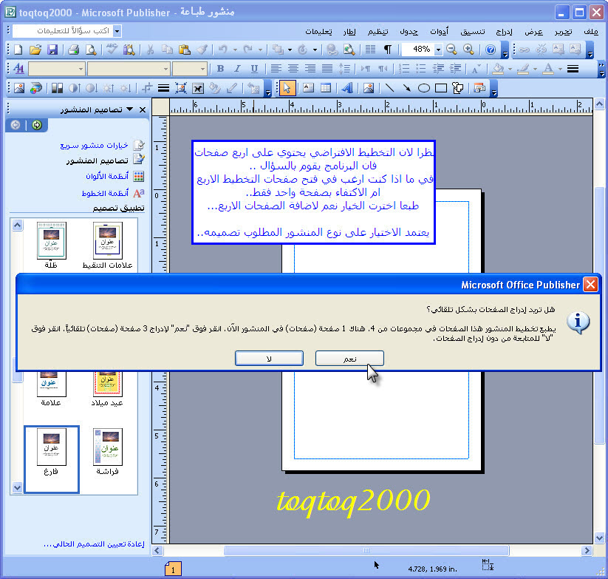Screen dimensions: 608x579
Task: Expand the تصاميم المنشور task pane menu
Action: pos(130,109)
